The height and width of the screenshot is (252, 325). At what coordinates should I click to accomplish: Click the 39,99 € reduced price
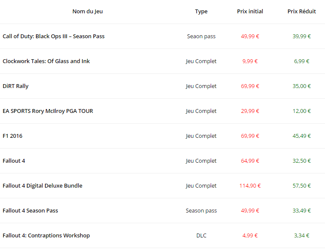(301, 36)
